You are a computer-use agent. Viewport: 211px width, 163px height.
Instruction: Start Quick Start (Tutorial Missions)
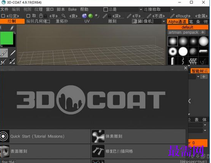(x=45, y=136)
